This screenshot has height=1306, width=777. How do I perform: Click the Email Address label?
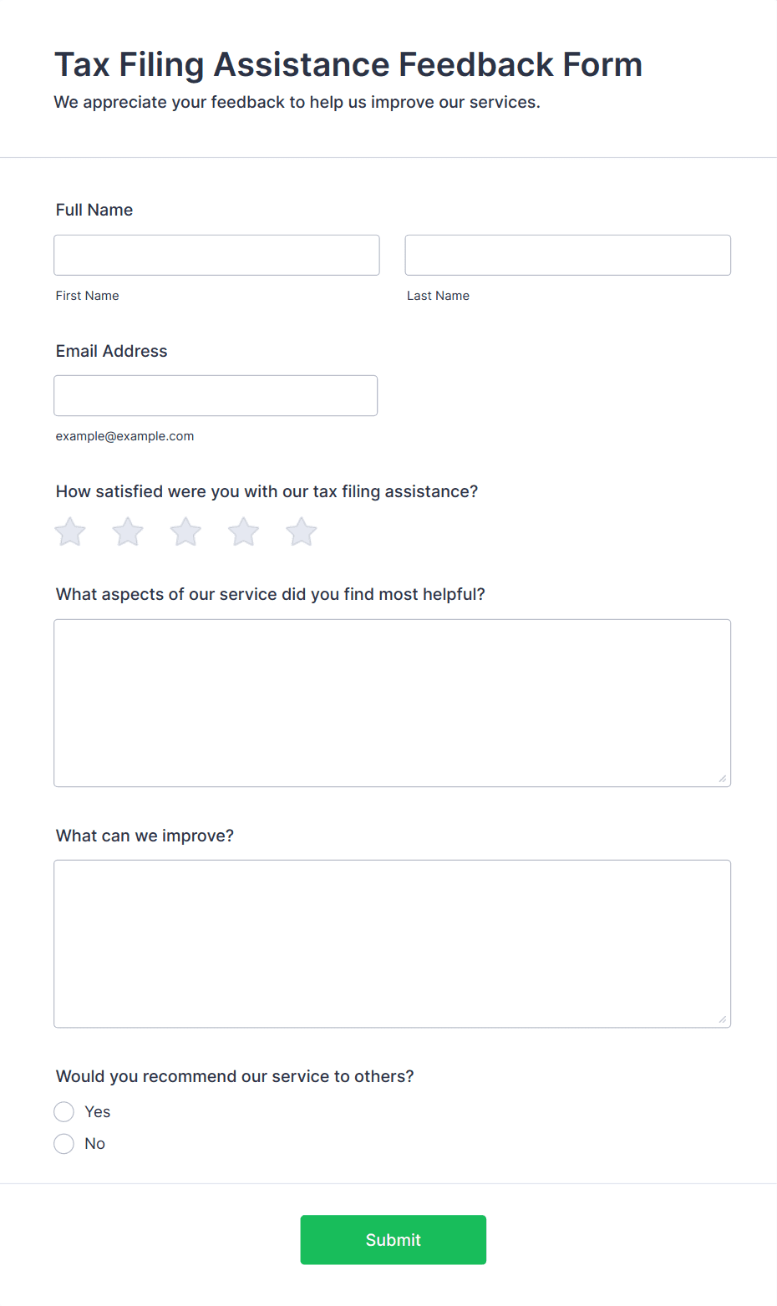(111, 351)
